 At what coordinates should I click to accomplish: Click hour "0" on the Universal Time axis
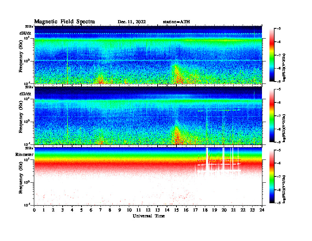34,210
